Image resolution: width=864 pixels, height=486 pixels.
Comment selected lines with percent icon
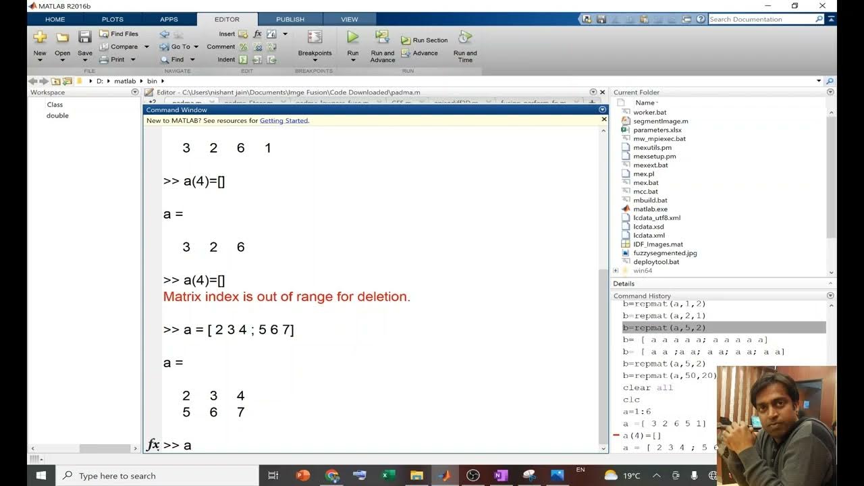243,47
